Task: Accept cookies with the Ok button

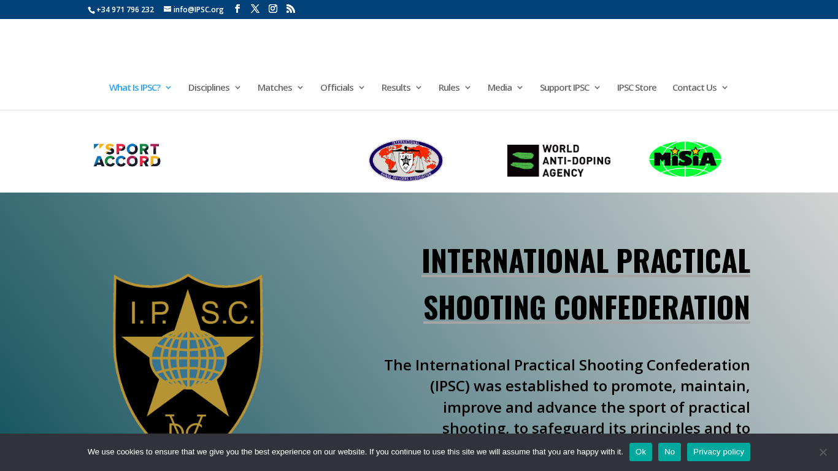Action: click(x=640, y=452)
